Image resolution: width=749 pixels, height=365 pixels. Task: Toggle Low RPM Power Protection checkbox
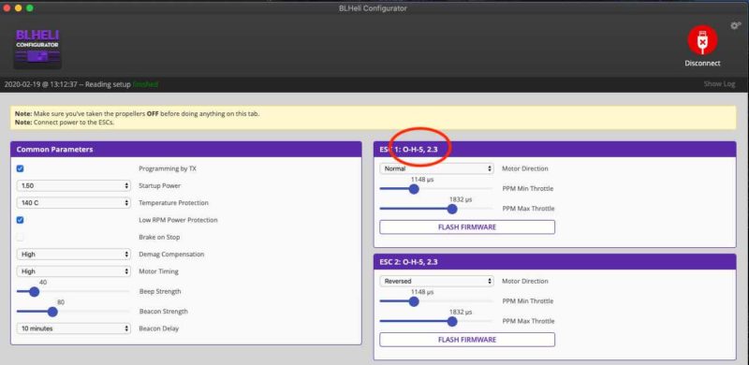[x=20, y=220]
